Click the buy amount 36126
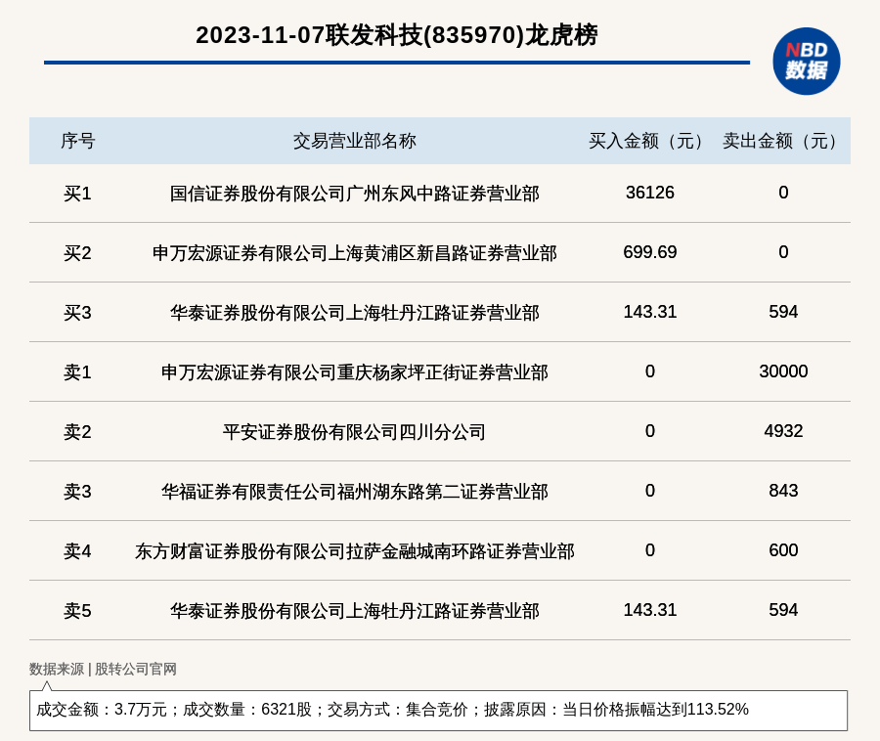Viewport: 880px width, 741px height. pyautogui.click(x=650, y=193)
